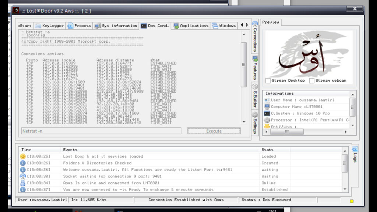The width and height of the screenshot is (377, 212).
Task: Click the Processor gear icon
Action: (x=267, y=120)
